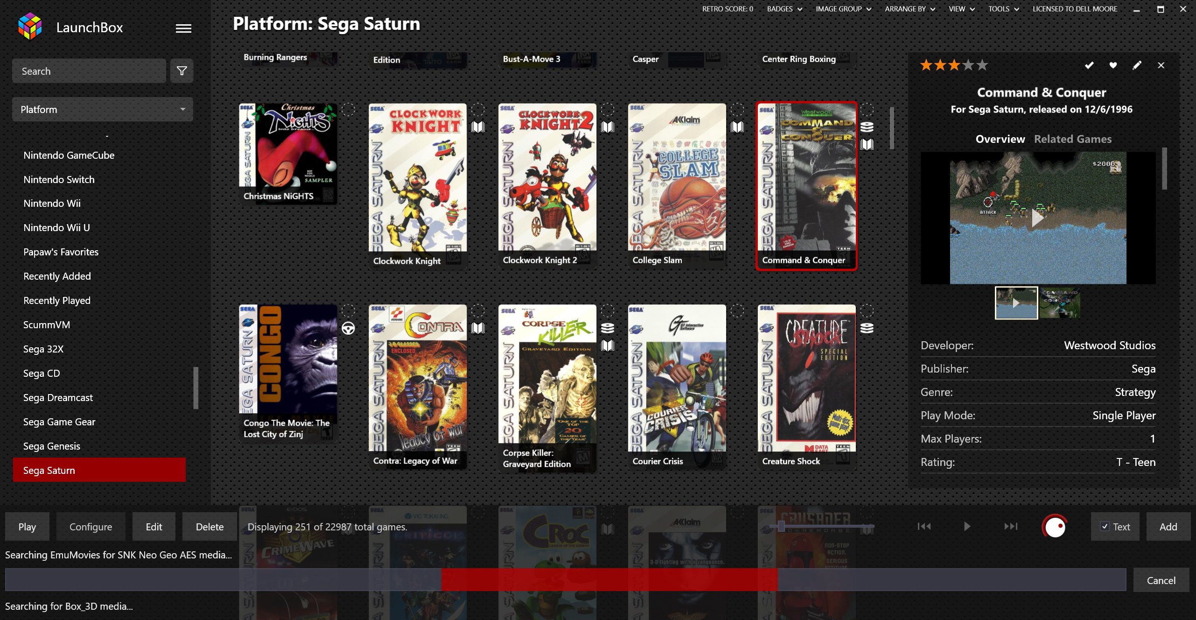Cancel the EmuMovies media search
The image size is (1196, 620).
click(1161, 580)
